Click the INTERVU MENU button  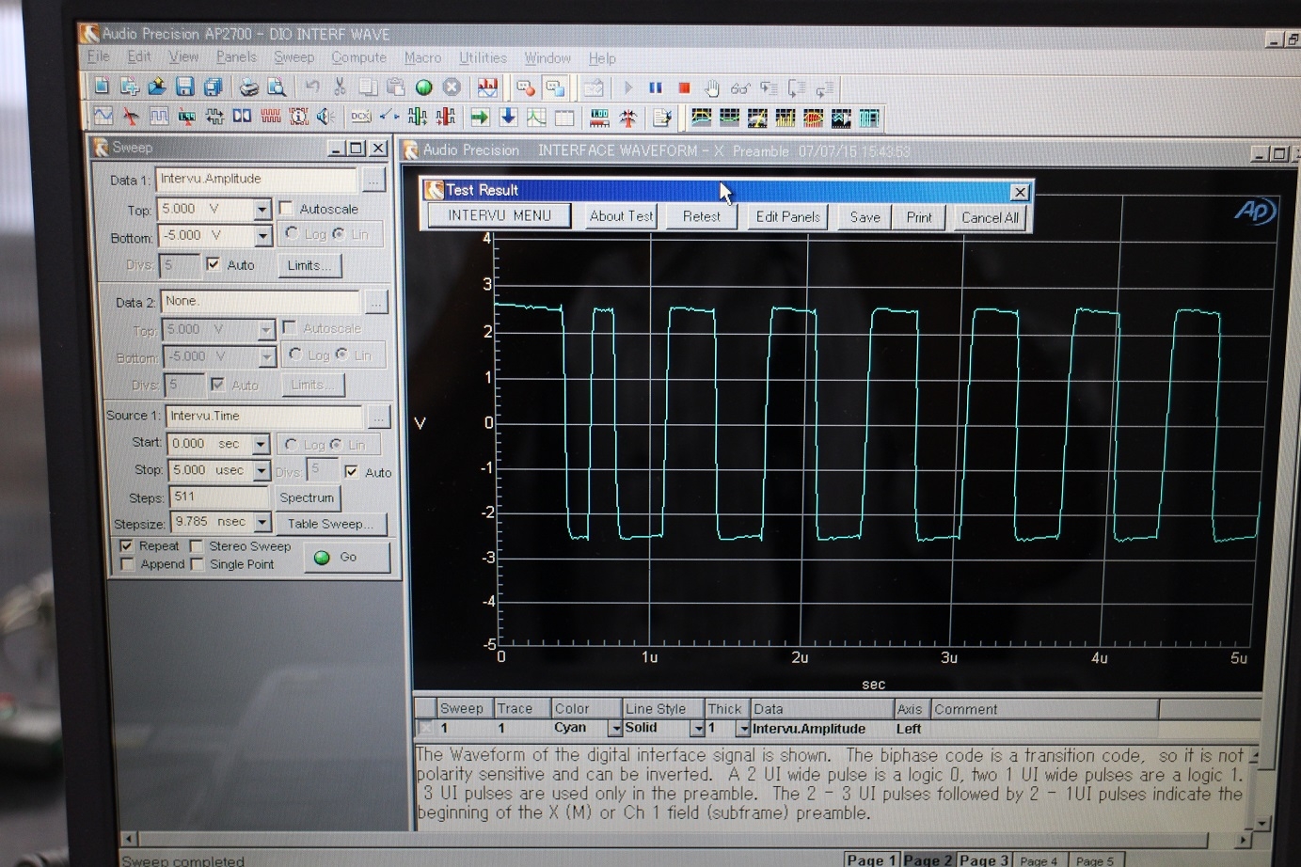500,215
